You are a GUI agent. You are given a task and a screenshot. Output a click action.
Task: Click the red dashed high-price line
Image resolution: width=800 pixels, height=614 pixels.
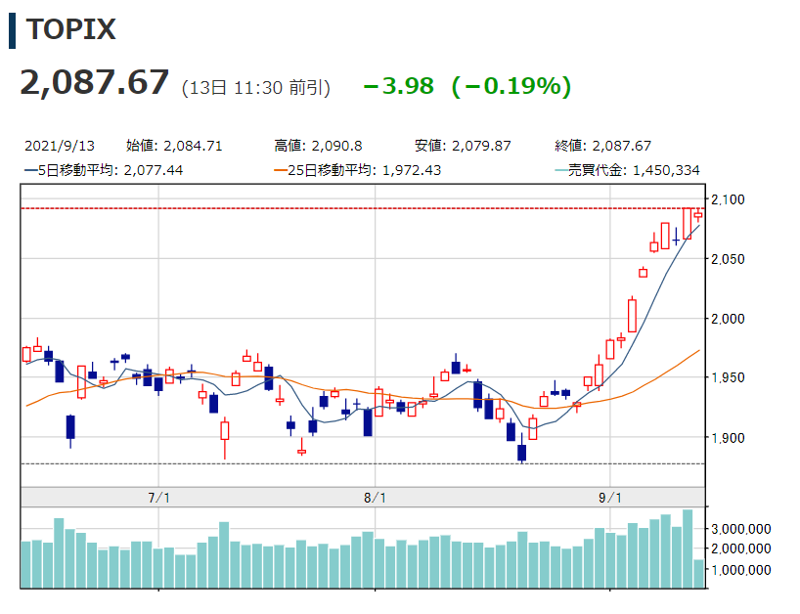pyautogui.click(x=363, y=208)
